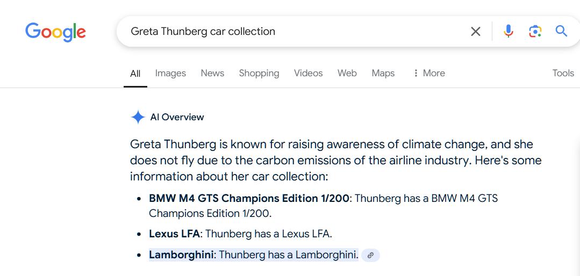Click the AI Overview heading label
The height and width of the screenshot is (276, 580).
point(177,117)
